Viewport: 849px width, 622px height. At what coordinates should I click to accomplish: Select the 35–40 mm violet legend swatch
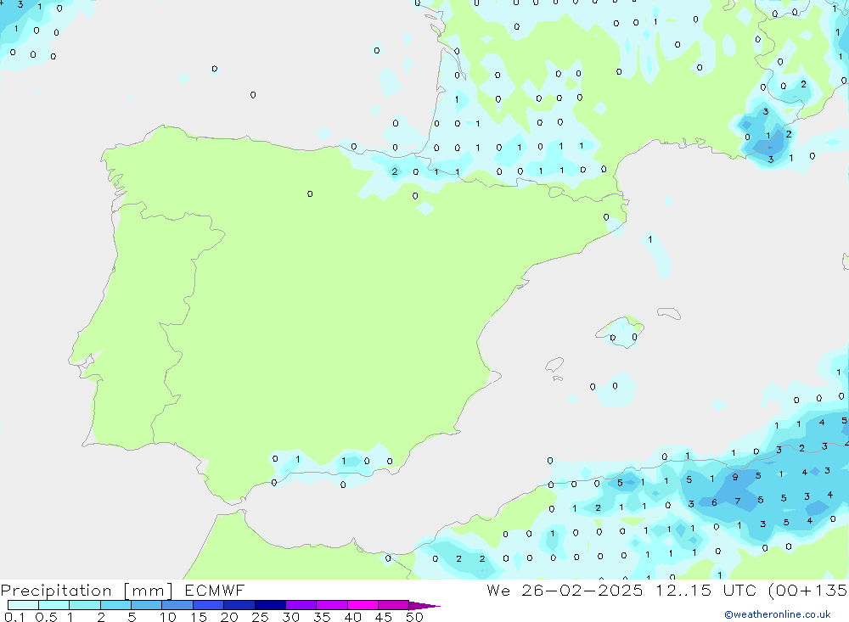332,605
